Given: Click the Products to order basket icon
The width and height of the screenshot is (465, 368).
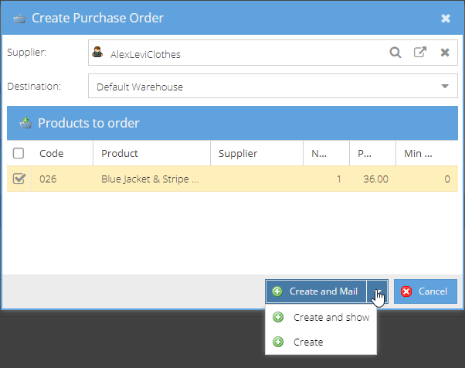Looking at the screenshot, I should pyautogui.click(x=25, y=123).
